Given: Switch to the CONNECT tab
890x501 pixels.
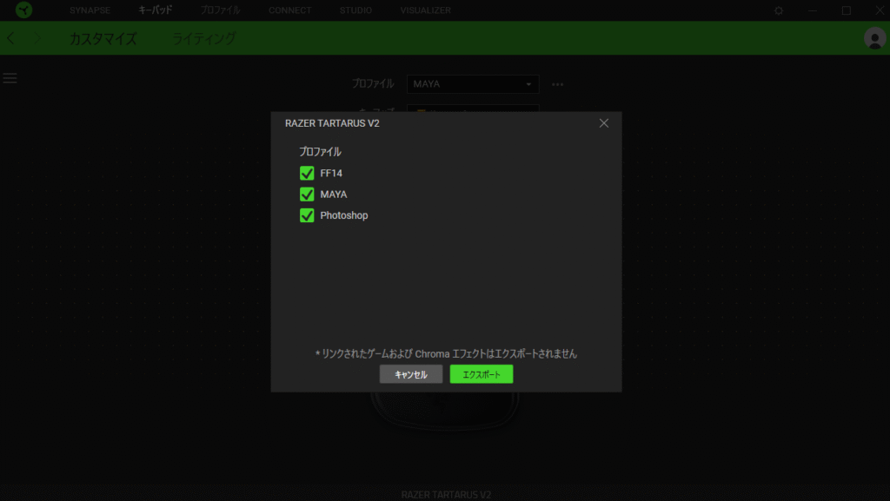Looking at the screenshot, I should tap(290, 10).
